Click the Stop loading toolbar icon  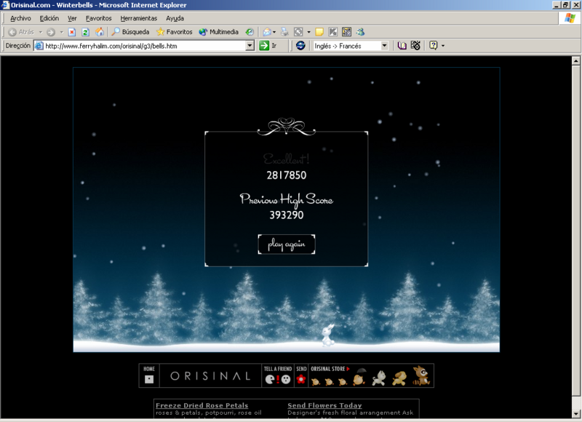[72, 32]
